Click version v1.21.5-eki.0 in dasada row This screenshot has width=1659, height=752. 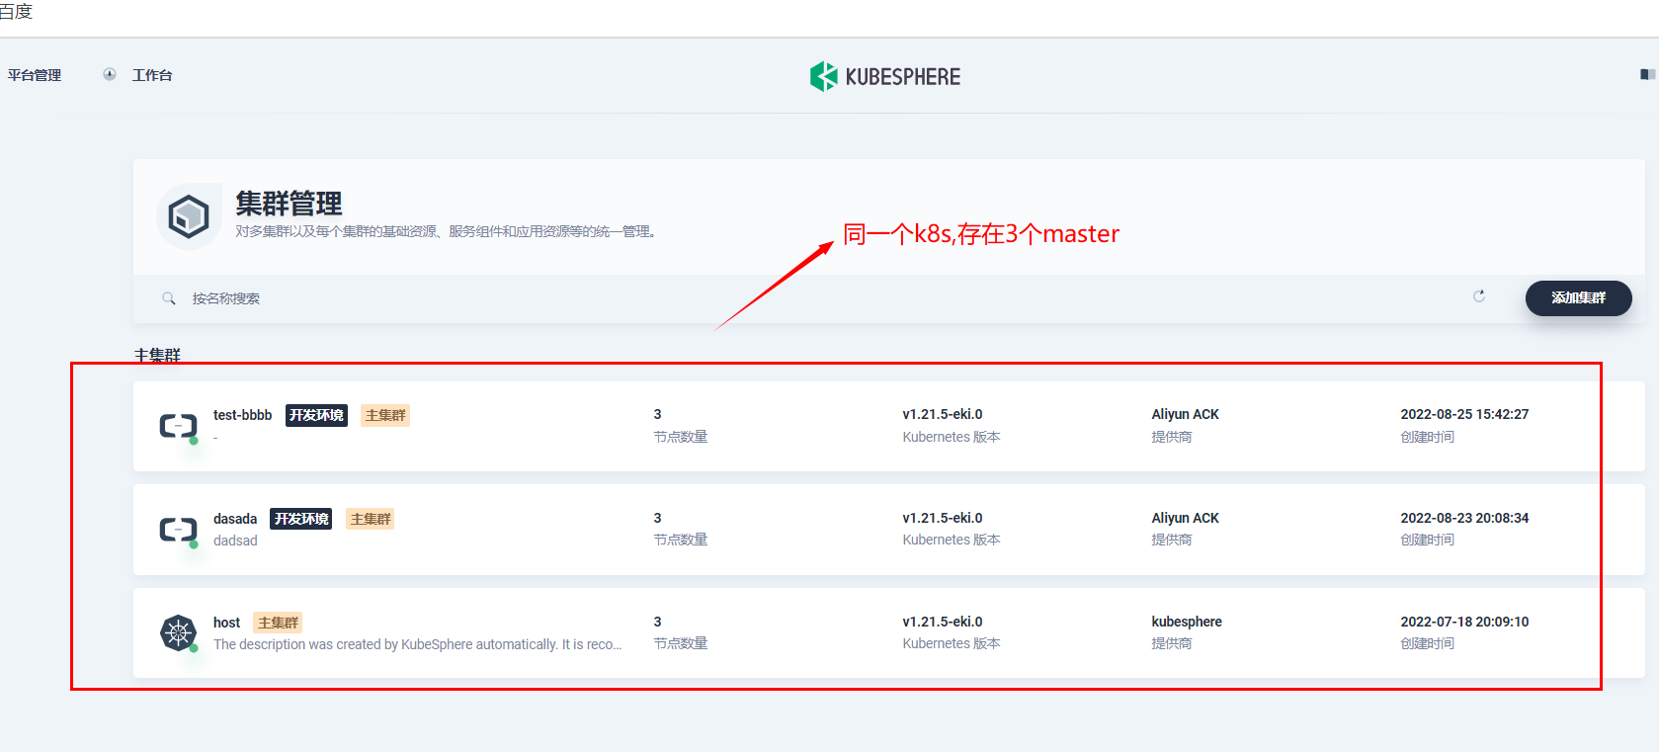point(943,518)
